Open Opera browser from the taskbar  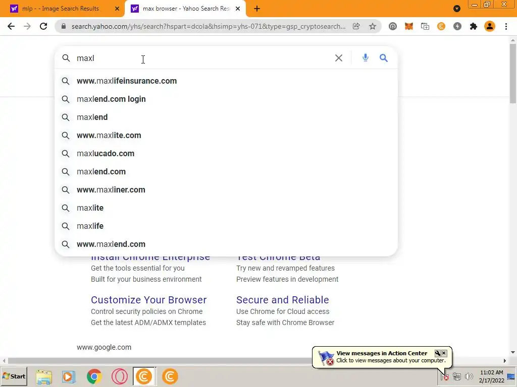point(119,376)
